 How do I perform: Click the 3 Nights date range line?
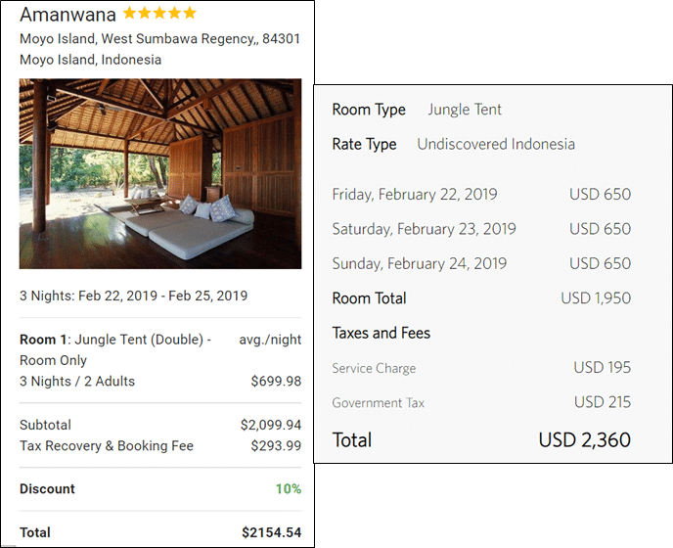133,296
